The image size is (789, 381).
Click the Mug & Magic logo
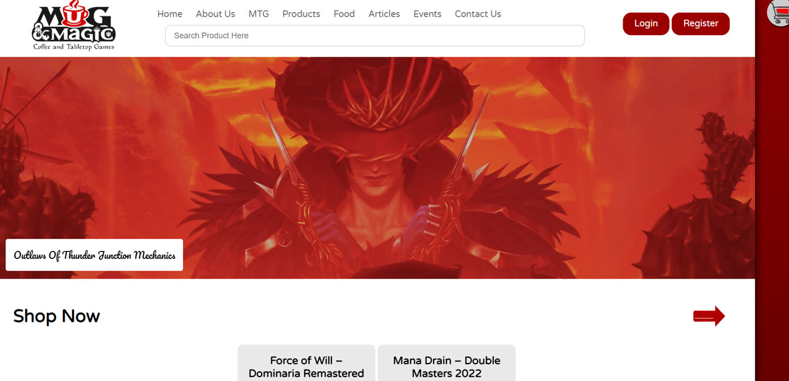coord(73,27)
